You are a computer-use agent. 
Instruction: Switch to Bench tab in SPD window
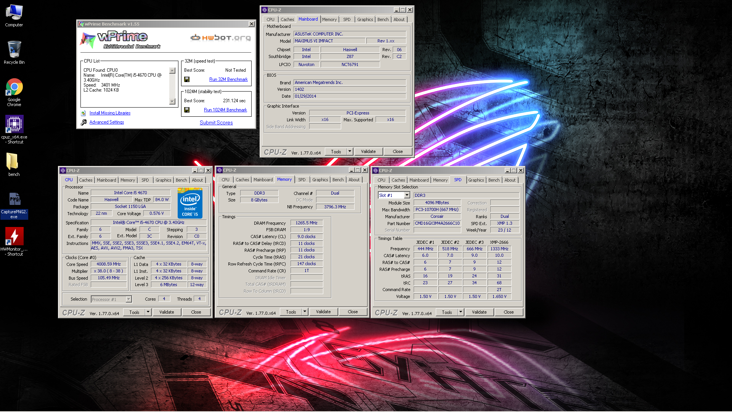pyautogui.click(x=494, y=180)
